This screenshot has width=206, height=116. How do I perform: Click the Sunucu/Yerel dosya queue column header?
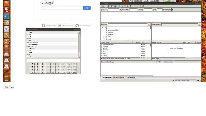coord(128,62)
